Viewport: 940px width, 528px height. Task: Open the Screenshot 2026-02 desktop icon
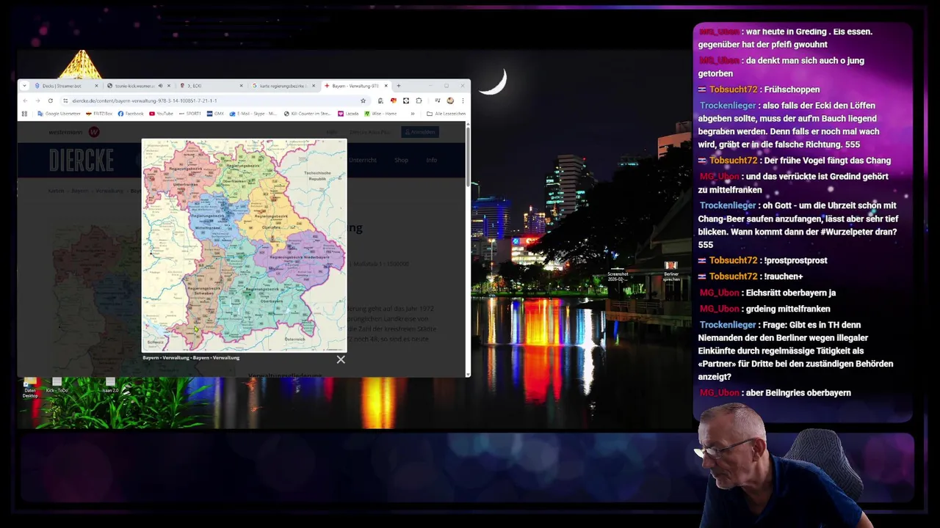618,272
